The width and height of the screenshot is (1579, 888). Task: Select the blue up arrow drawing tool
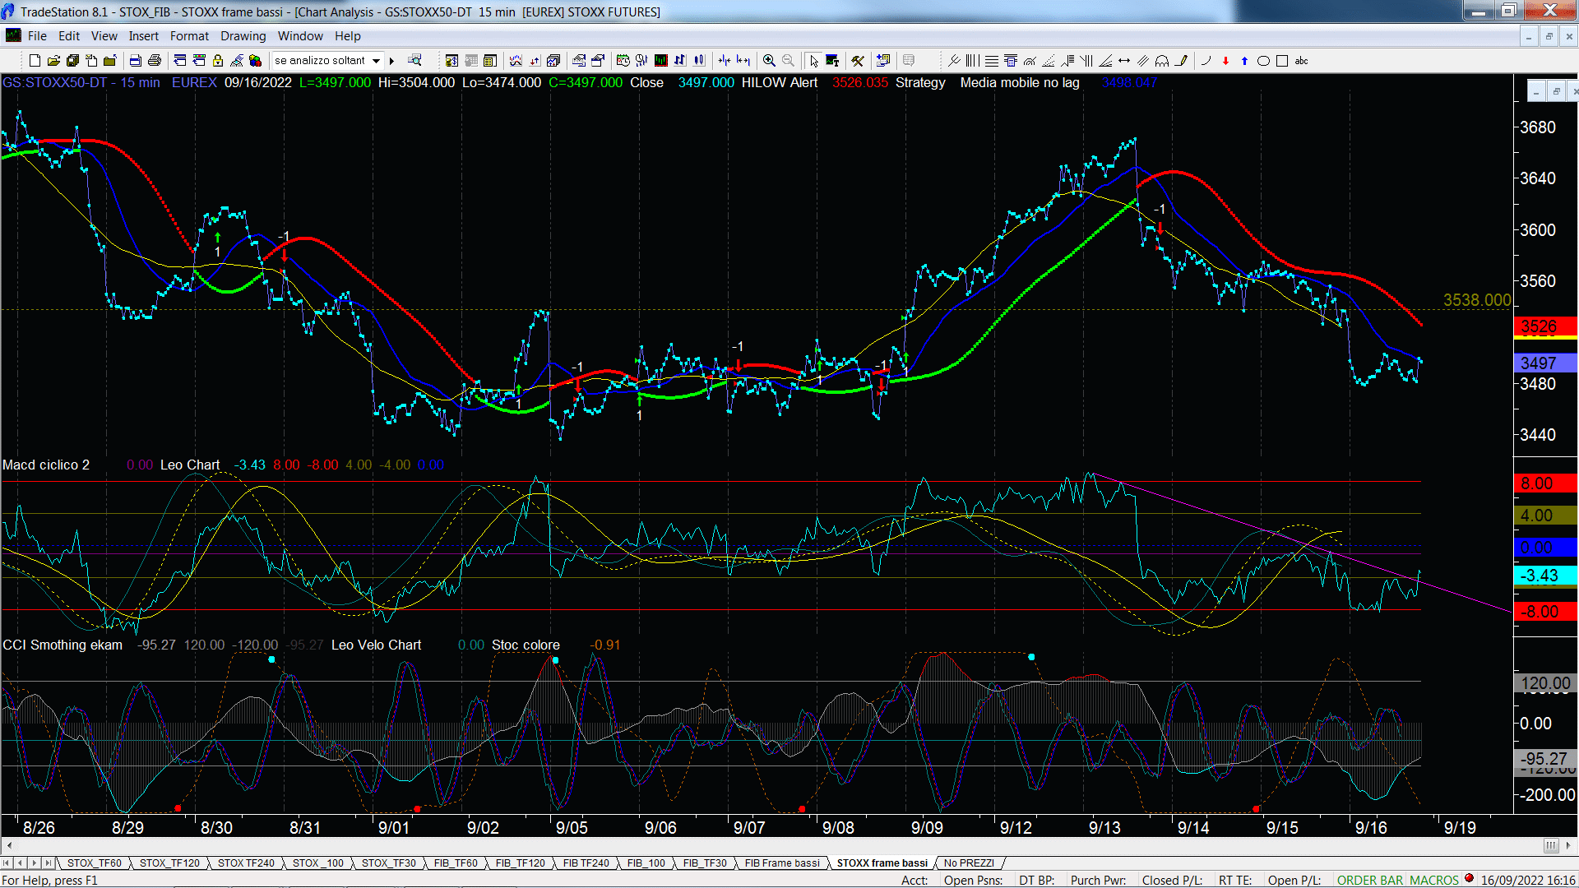click(x=1244, y=61)
